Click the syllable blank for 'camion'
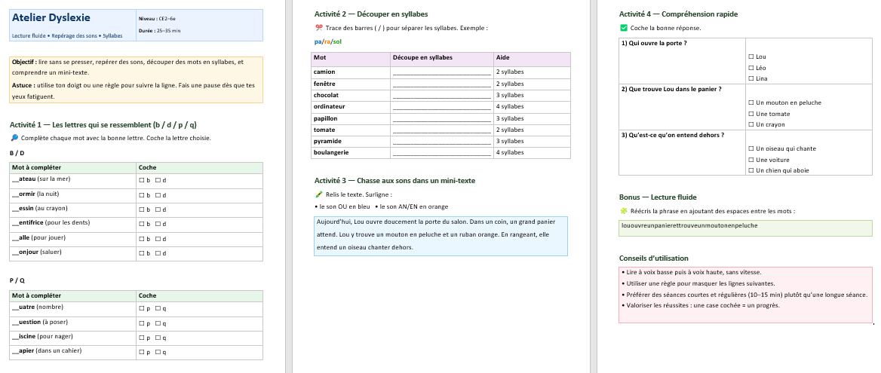881x373 pixels. (x=441, y=72)
